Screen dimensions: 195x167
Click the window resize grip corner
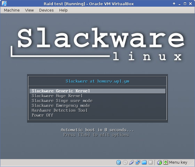[x=192, y=164]
